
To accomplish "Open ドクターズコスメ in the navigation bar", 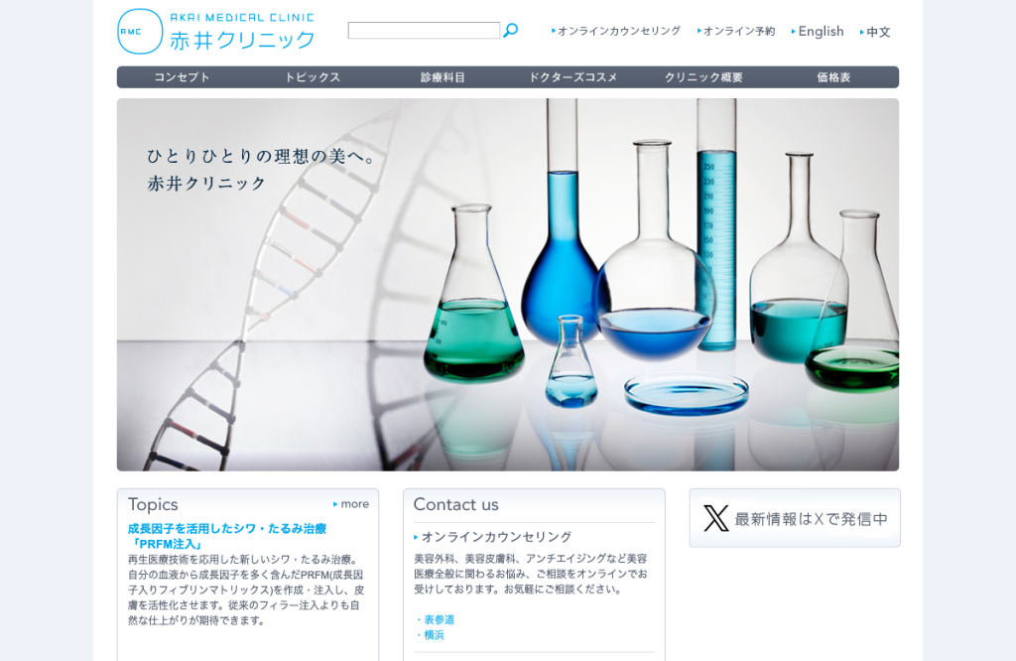I will click(x=573, y=77).
